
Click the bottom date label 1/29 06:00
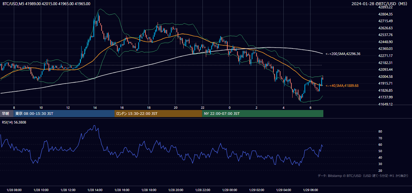pyautogui.click(x=310, y=190)
